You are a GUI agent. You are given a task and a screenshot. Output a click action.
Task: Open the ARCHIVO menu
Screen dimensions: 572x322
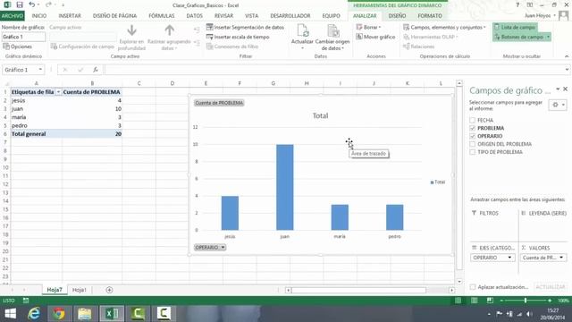[x=13, y=16]
